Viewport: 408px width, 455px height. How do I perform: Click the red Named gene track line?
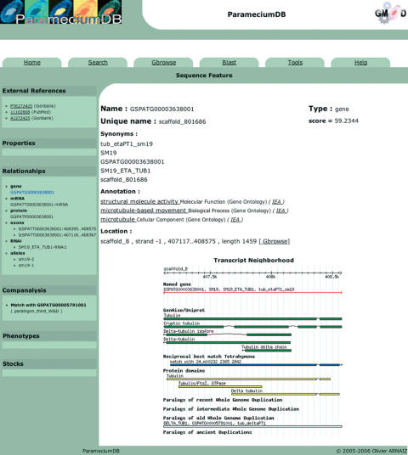click(x=252, y=293)
